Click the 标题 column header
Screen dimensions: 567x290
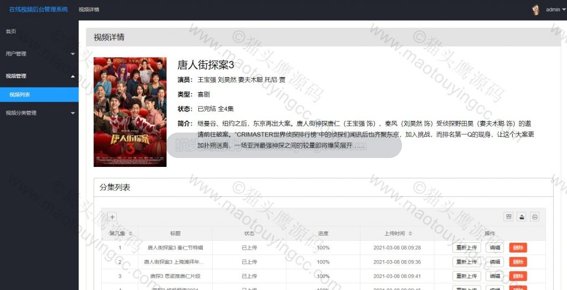coord(176,233)
